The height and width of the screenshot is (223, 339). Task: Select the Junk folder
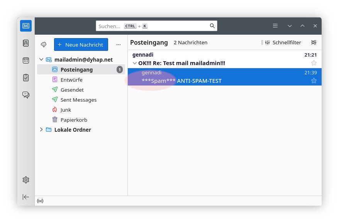coord(66,110)
